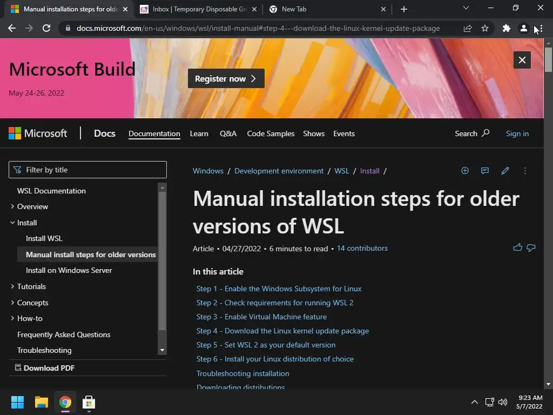The height and width of the screenshot is (415, 553).
Task: Open Microsoft Store from the taskbar
Action: point(89,402)
